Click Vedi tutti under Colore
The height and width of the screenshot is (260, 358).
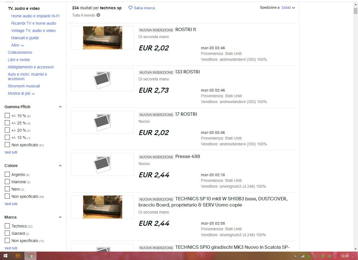(11, 204)
